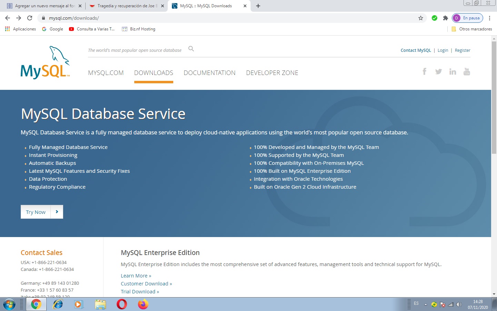Viewport: 497px width, 311px height.
Task: Reload the MySQL downloads page
Action: pyautogui.click(x=30, y=18)
